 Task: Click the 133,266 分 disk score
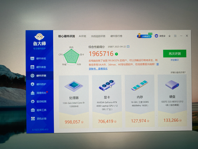[172, 120]
